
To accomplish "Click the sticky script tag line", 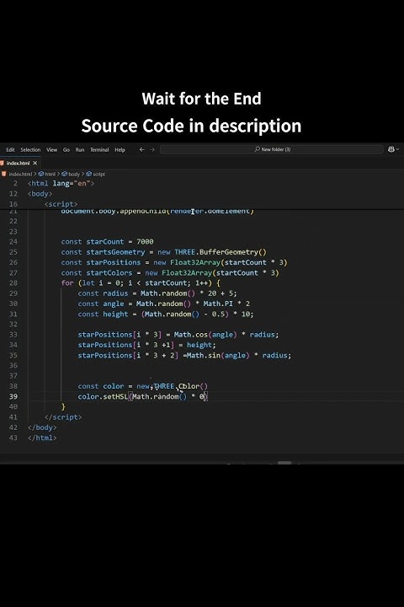I will [61, 204].
